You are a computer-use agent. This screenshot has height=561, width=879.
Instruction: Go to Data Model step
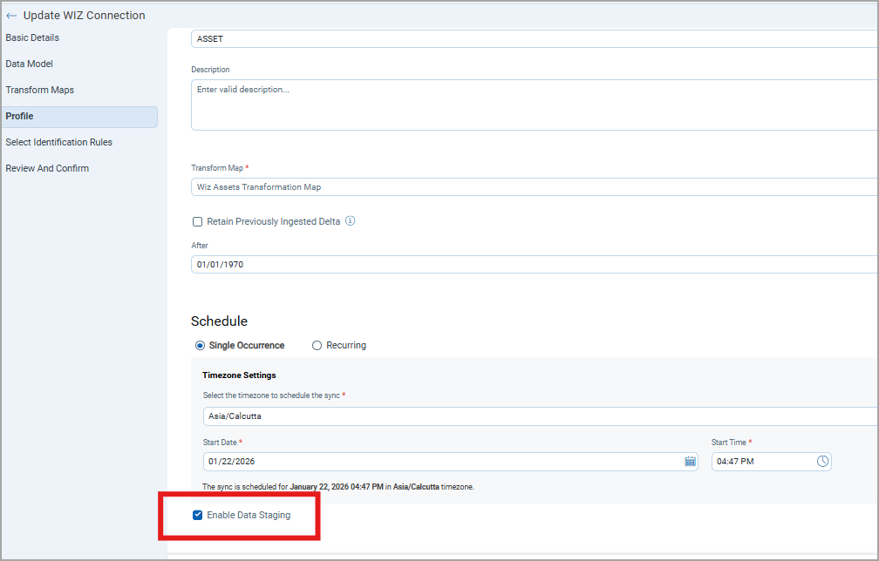(x=29, y=64)
